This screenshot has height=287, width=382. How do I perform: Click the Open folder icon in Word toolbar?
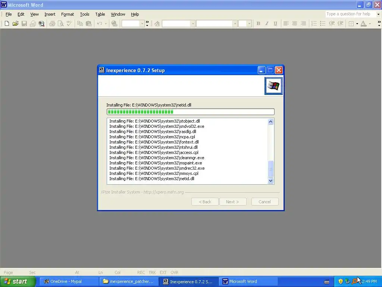click(16, 24)
